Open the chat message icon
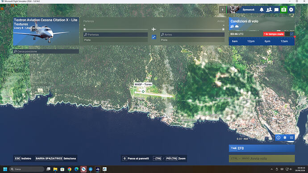308x173 pixels. pos(276,10)
